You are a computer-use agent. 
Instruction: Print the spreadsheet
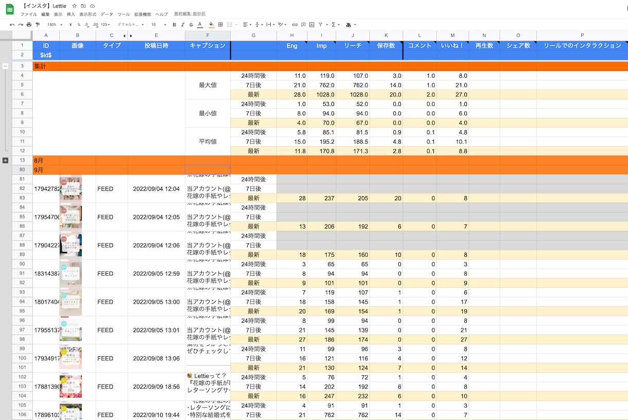pyautogui.click(x=29, y=24)
